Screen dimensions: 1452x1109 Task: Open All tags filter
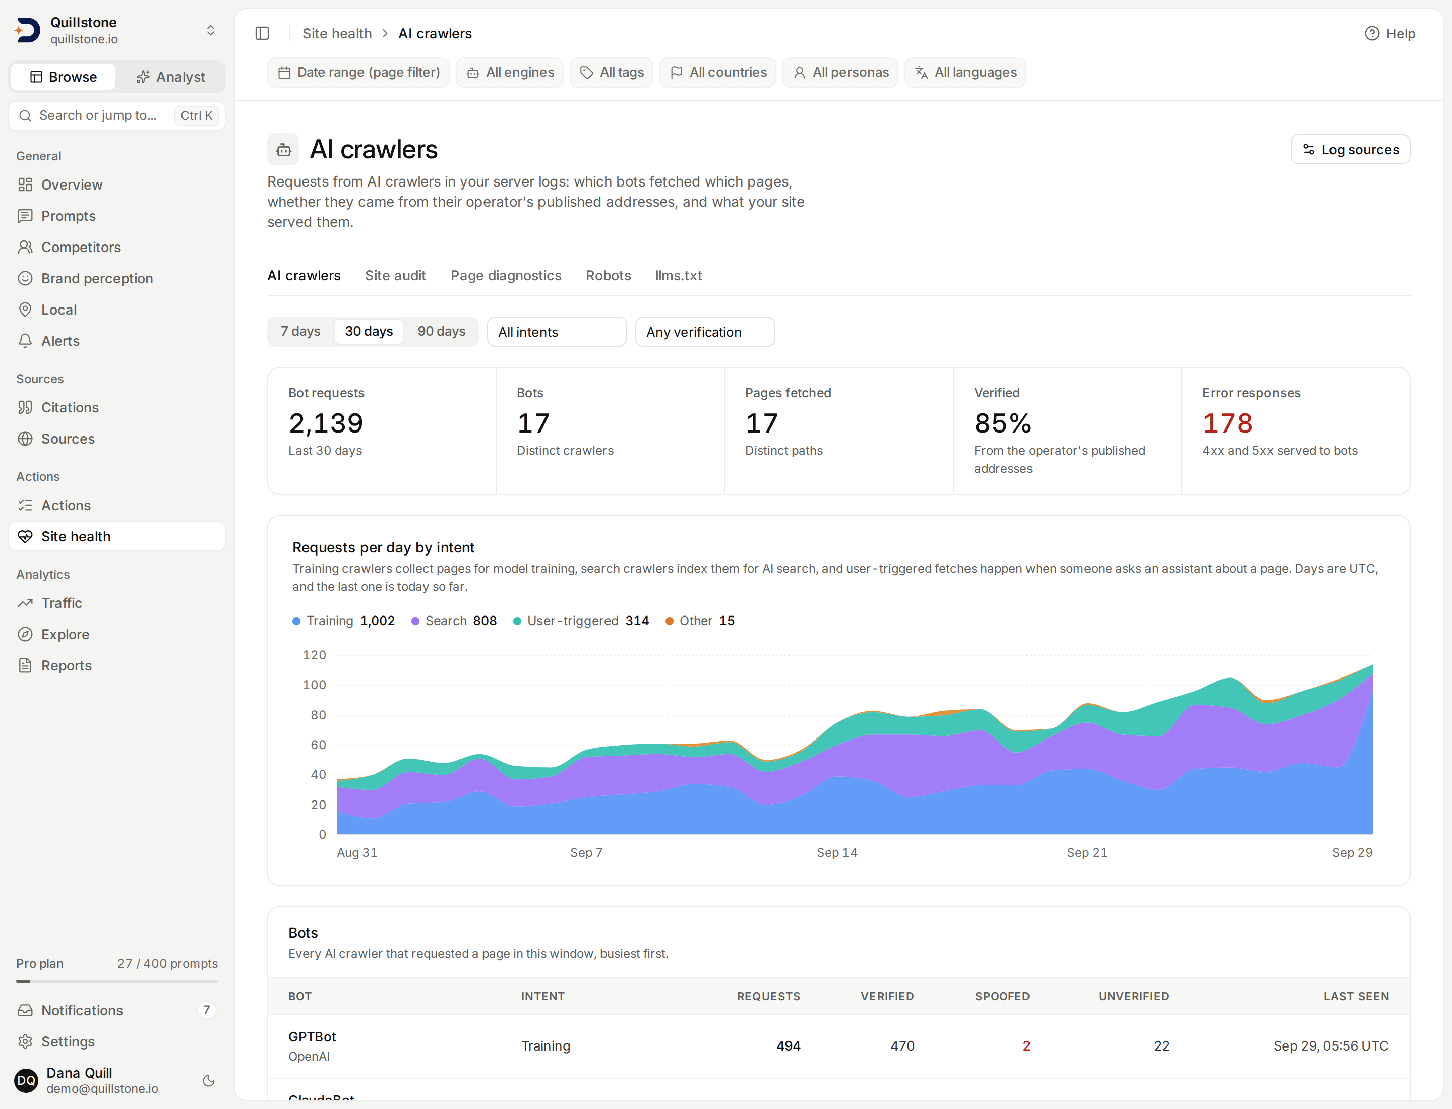pos(612,73)
